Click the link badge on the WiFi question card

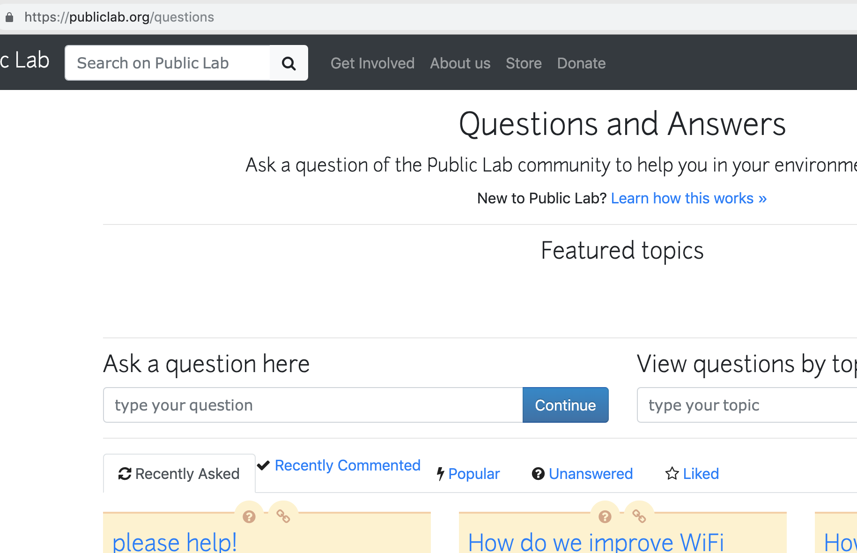click(640, 516)
